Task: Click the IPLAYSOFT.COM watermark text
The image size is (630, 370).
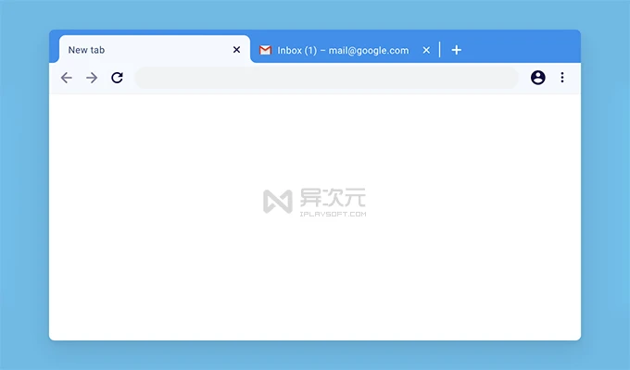Action: click(x=333, y=214)
